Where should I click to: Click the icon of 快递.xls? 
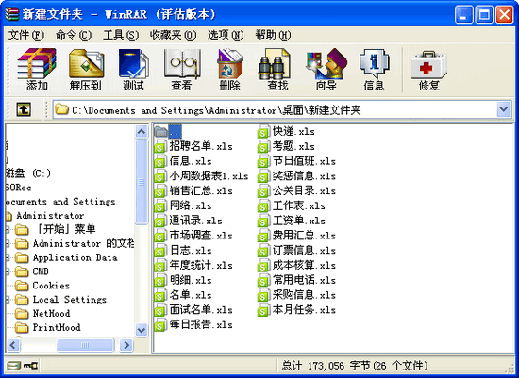click(263, 132)
